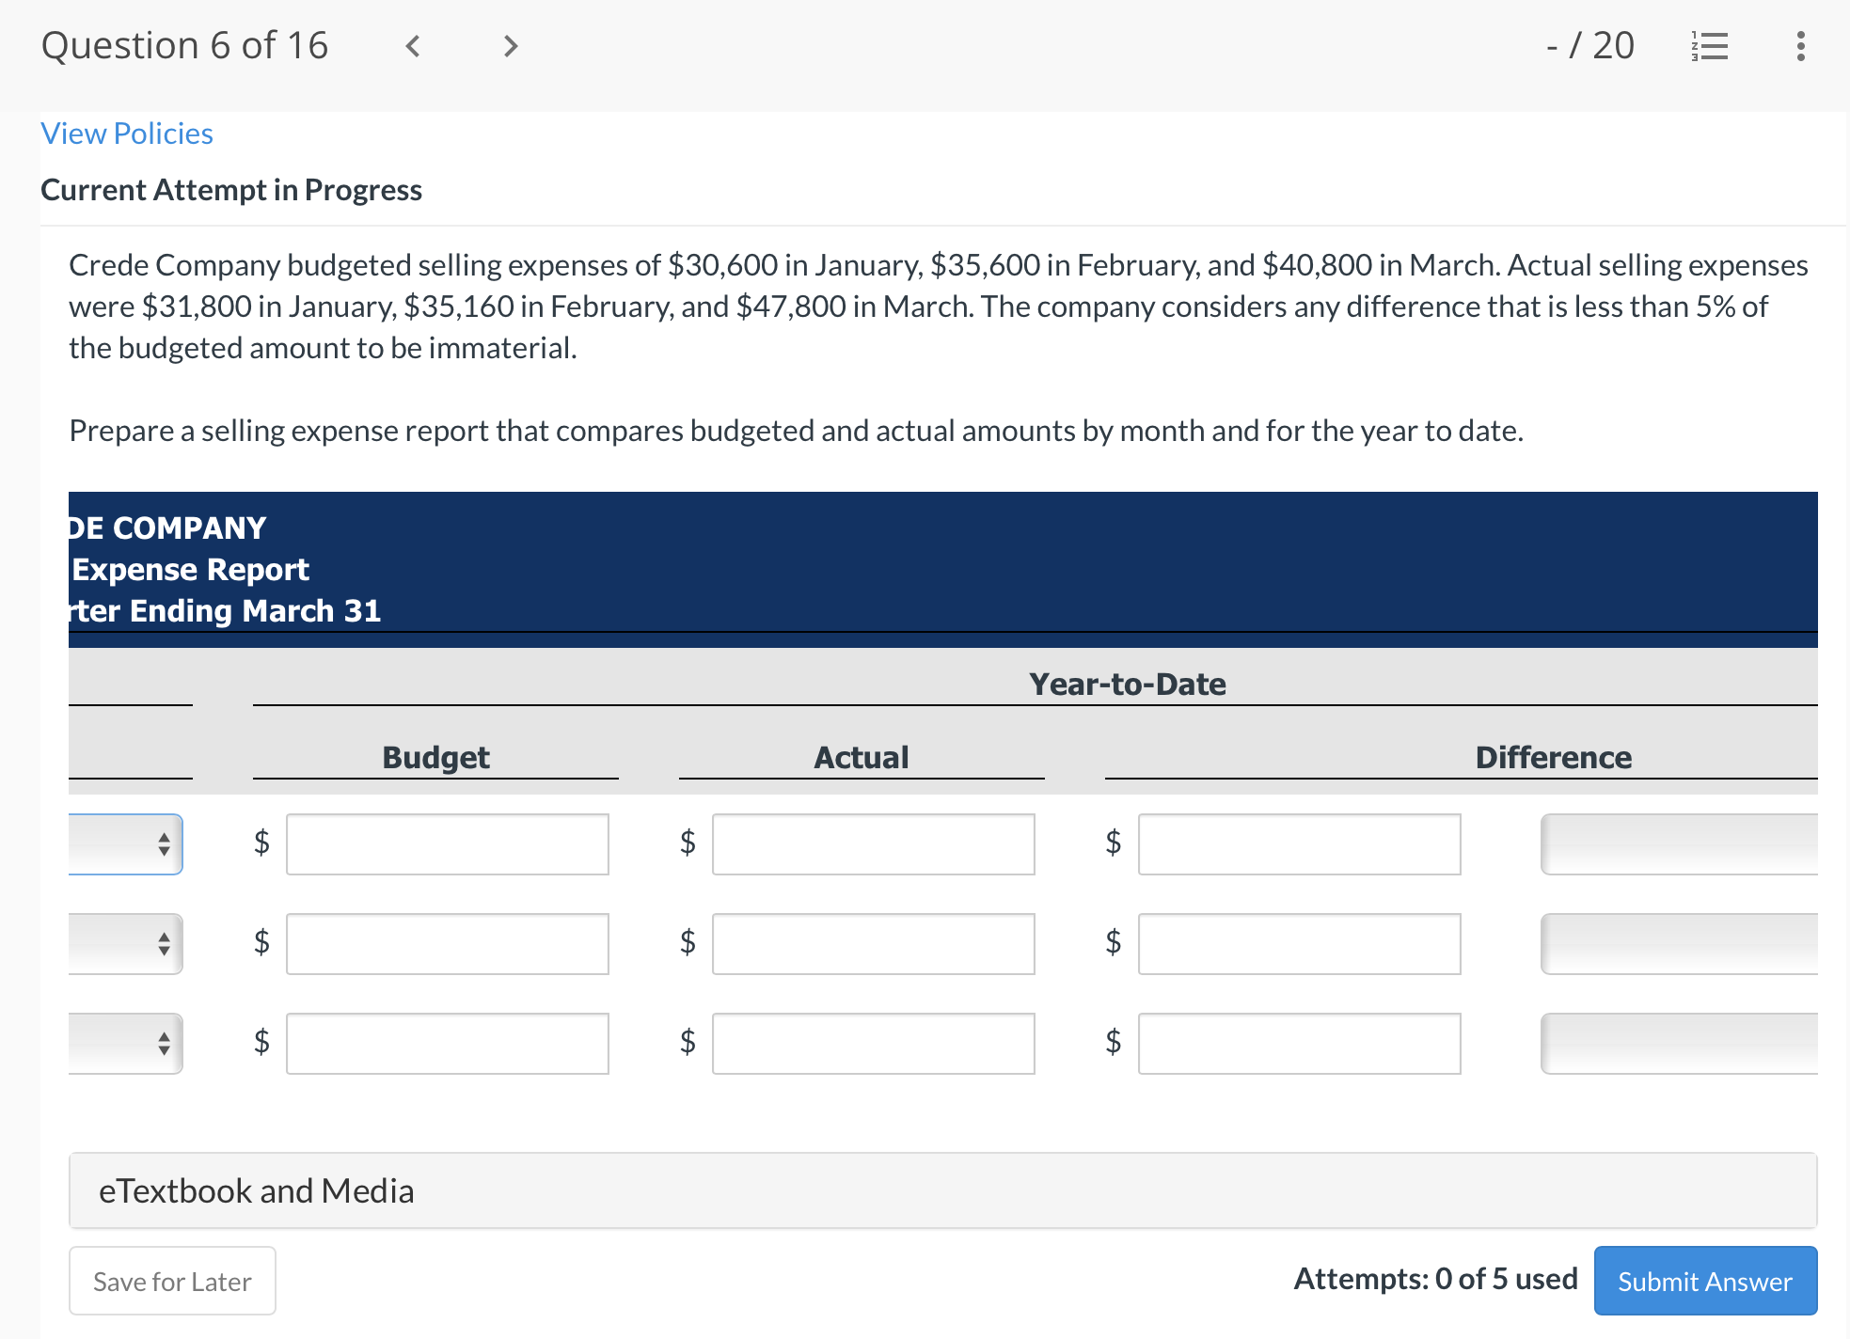This screenshot has height=1339, width=1850.
Task: Open the second row month selector dropdown
Action: tap(125, 944)
